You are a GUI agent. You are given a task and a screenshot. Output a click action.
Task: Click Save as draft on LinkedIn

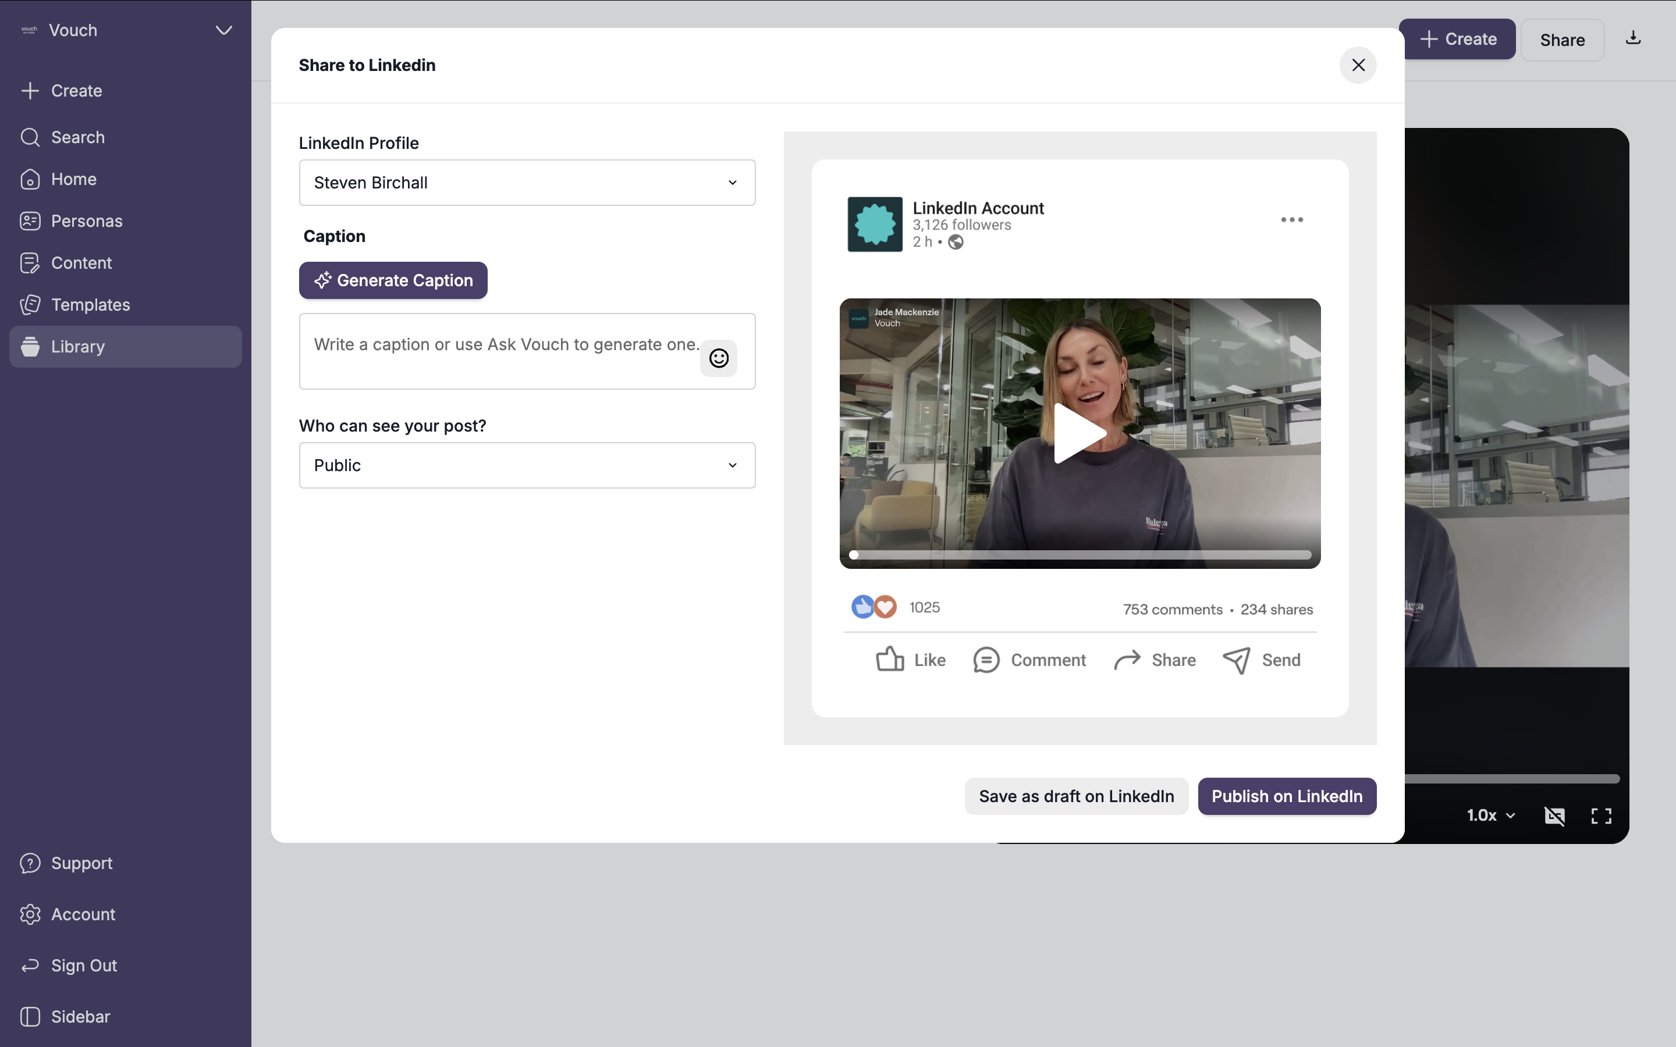(x=1076, y=796)
